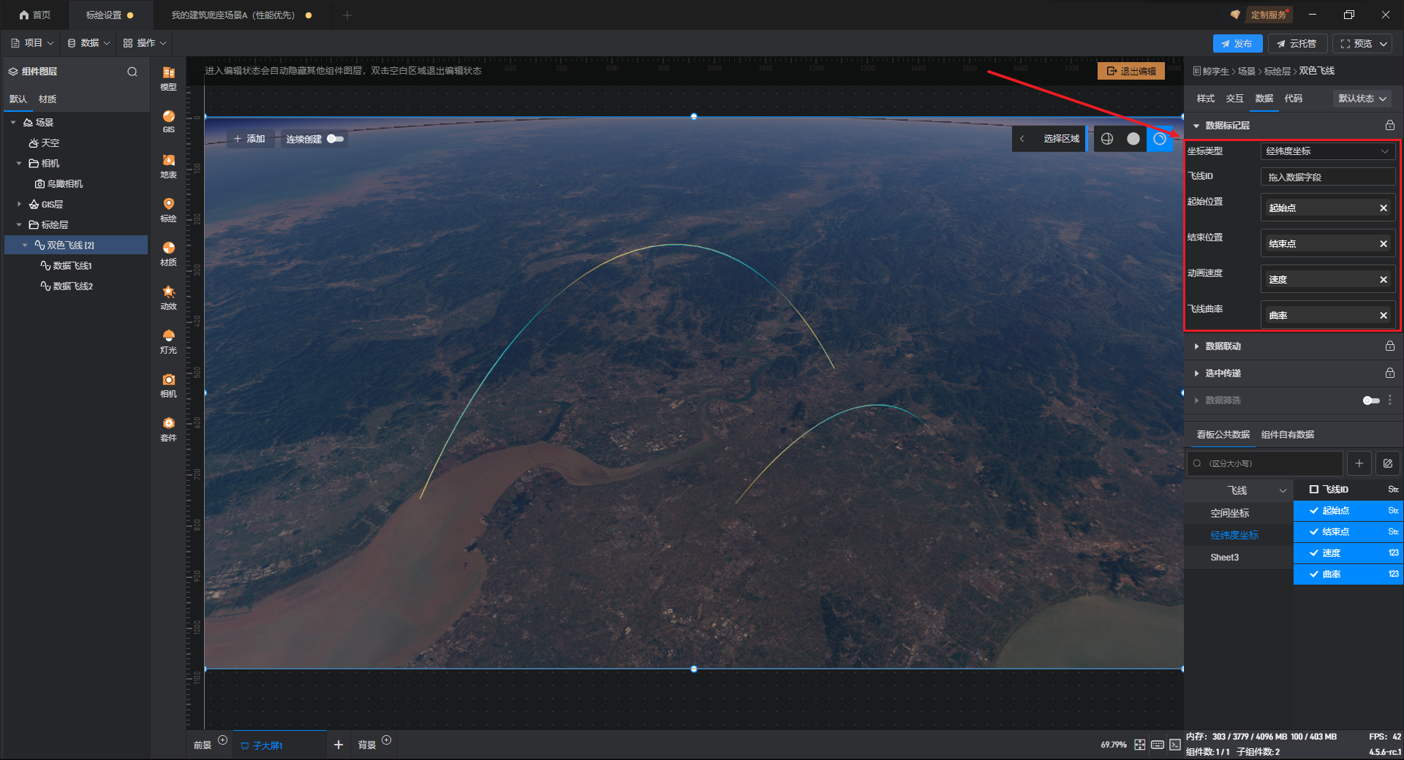Check the 飞线ID field checkbox
This screenshot has height=760, width=1404.
(1313, 490)
